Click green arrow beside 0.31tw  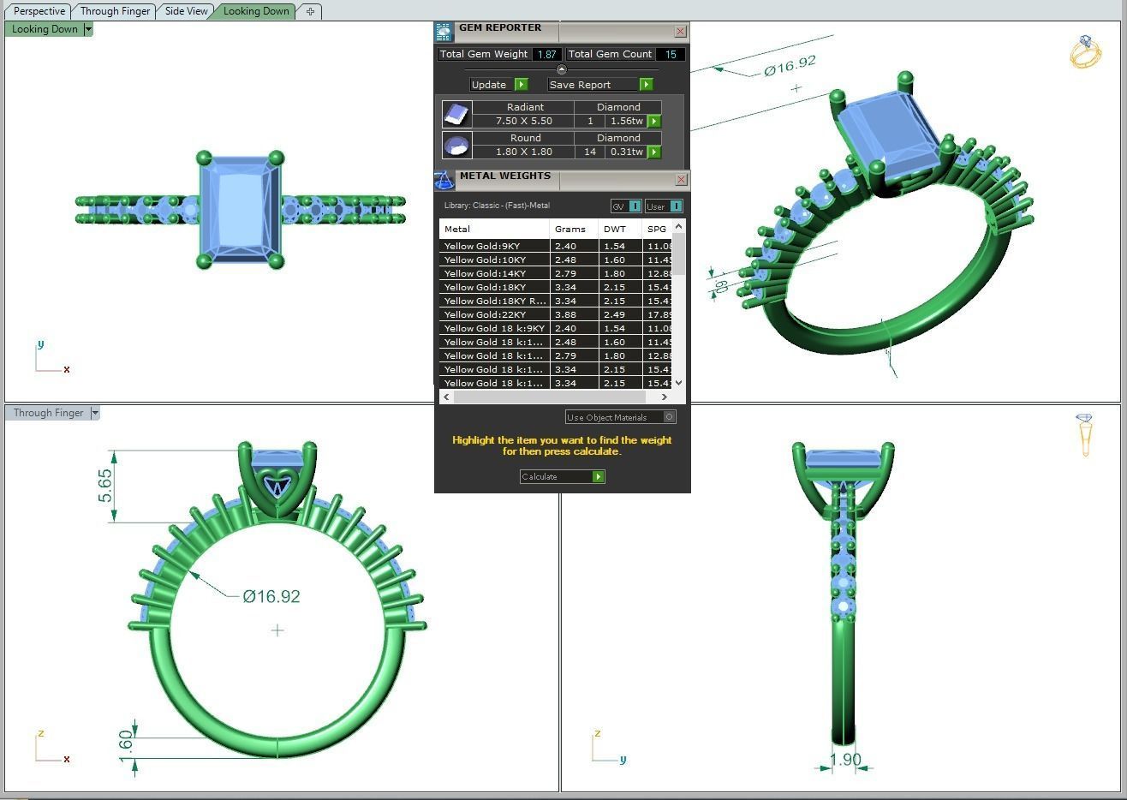[654, 152]
